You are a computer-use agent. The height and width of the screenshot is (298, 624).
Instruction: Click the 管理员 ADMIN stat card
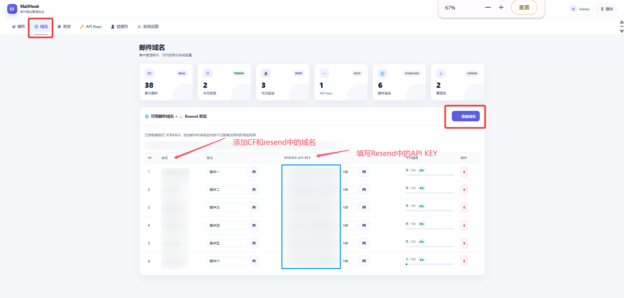click(x=458, y=82)
